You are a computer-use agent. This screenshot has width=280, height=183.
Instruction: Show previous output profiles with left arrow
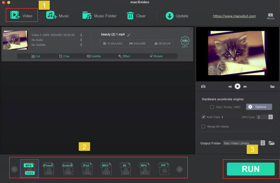click(14, 169)
